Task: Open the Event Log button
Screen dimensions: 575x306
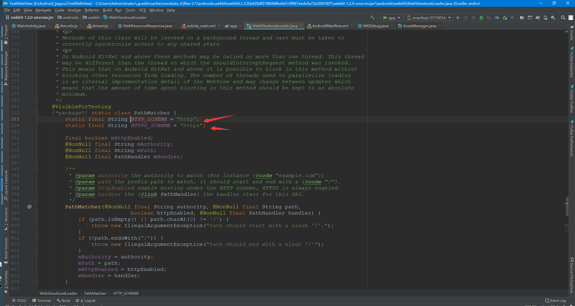Action: (556, 301)
